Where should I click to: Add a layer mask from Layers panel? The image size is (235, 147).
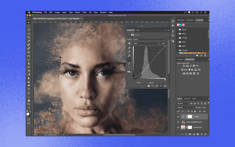190,134
